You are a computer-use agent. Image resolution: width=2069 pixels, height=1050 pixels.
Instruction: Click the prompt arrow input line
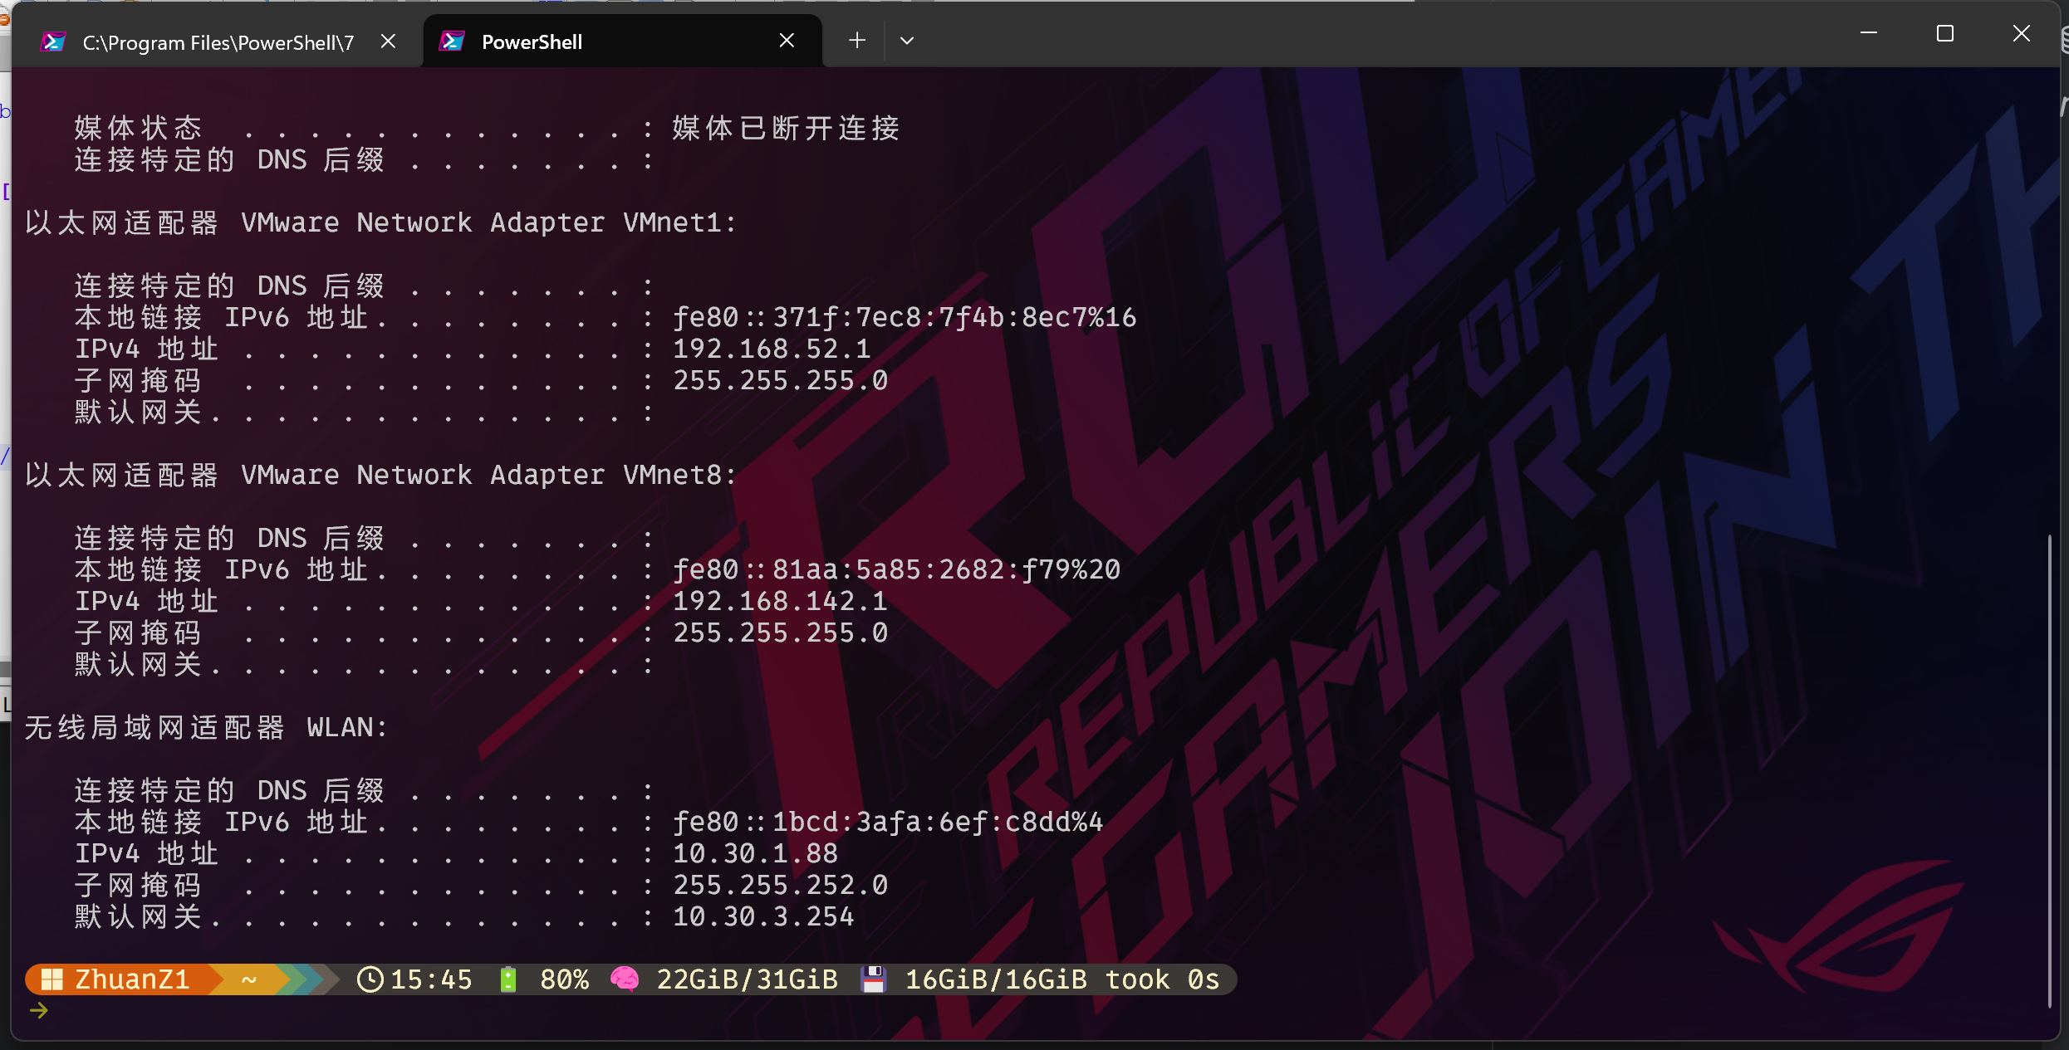pyautogui.click(x=39, y=1011)
